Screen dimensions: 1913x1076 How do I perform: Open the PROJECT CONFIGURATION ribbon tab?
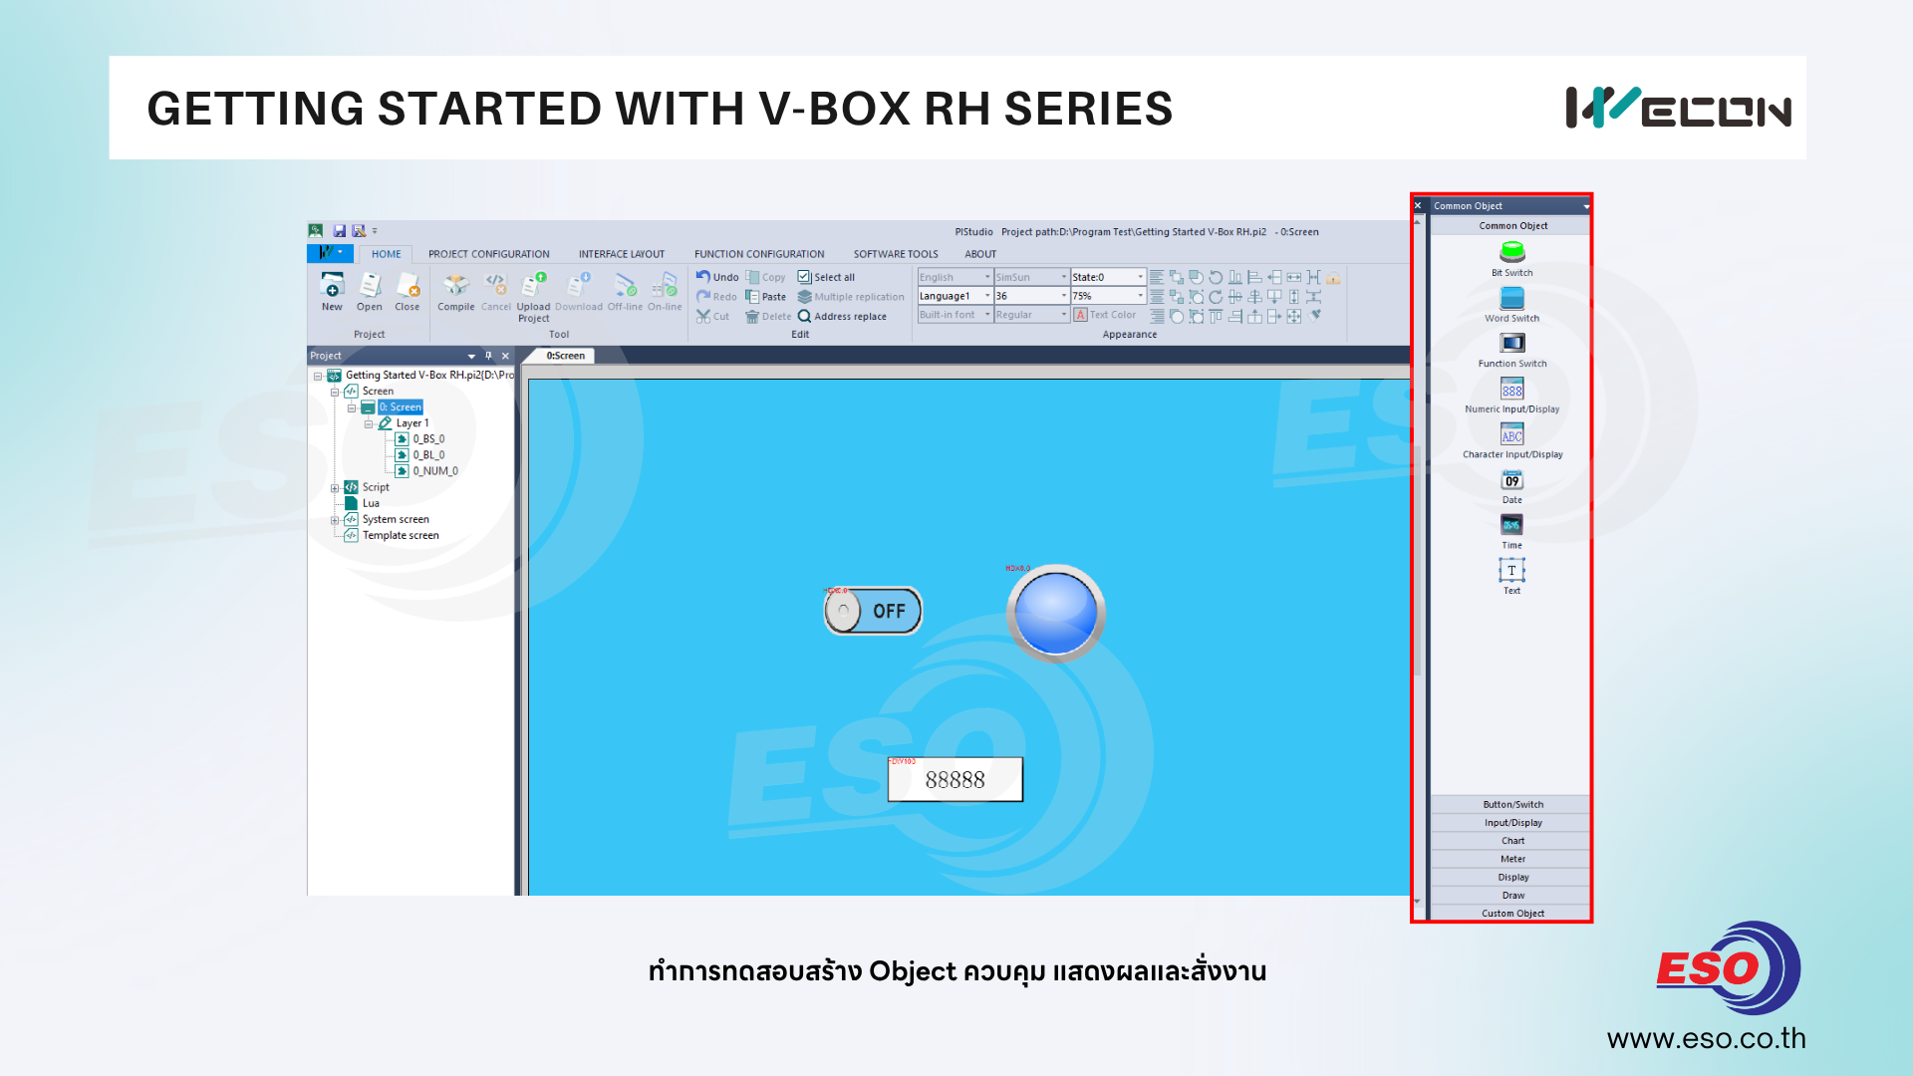click(x=488, y=254)
